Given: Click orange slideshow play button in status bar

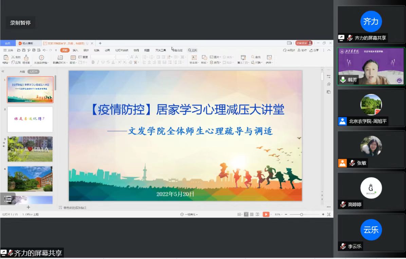Looking at the screenshot, I should (x=266, y=214).
